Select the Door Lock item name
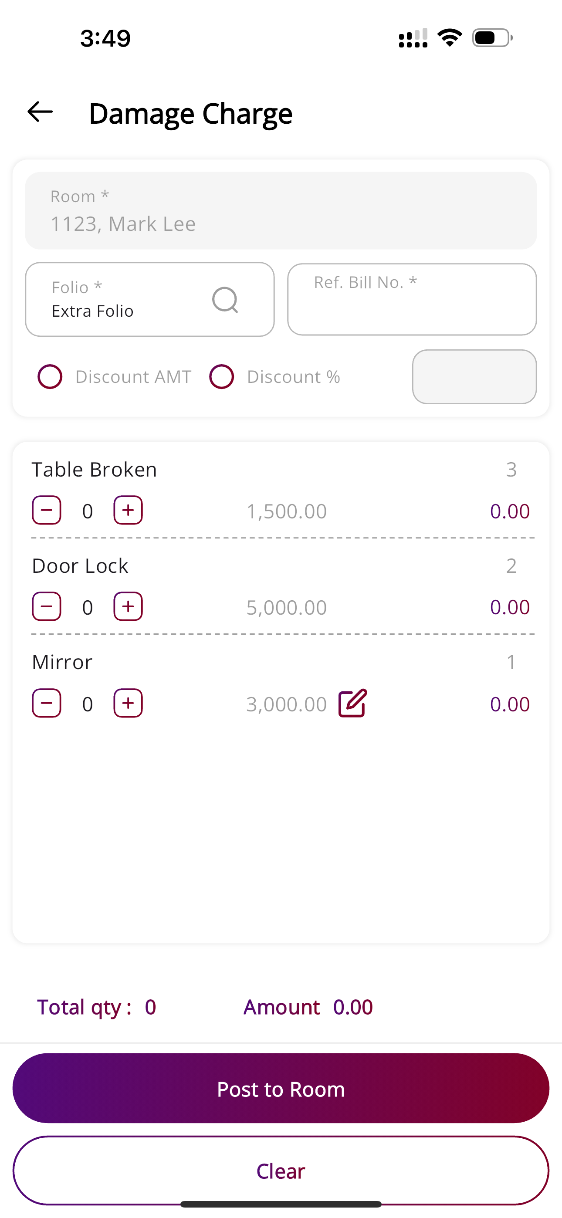This screenshot has height=1218, width=562. 80,565
